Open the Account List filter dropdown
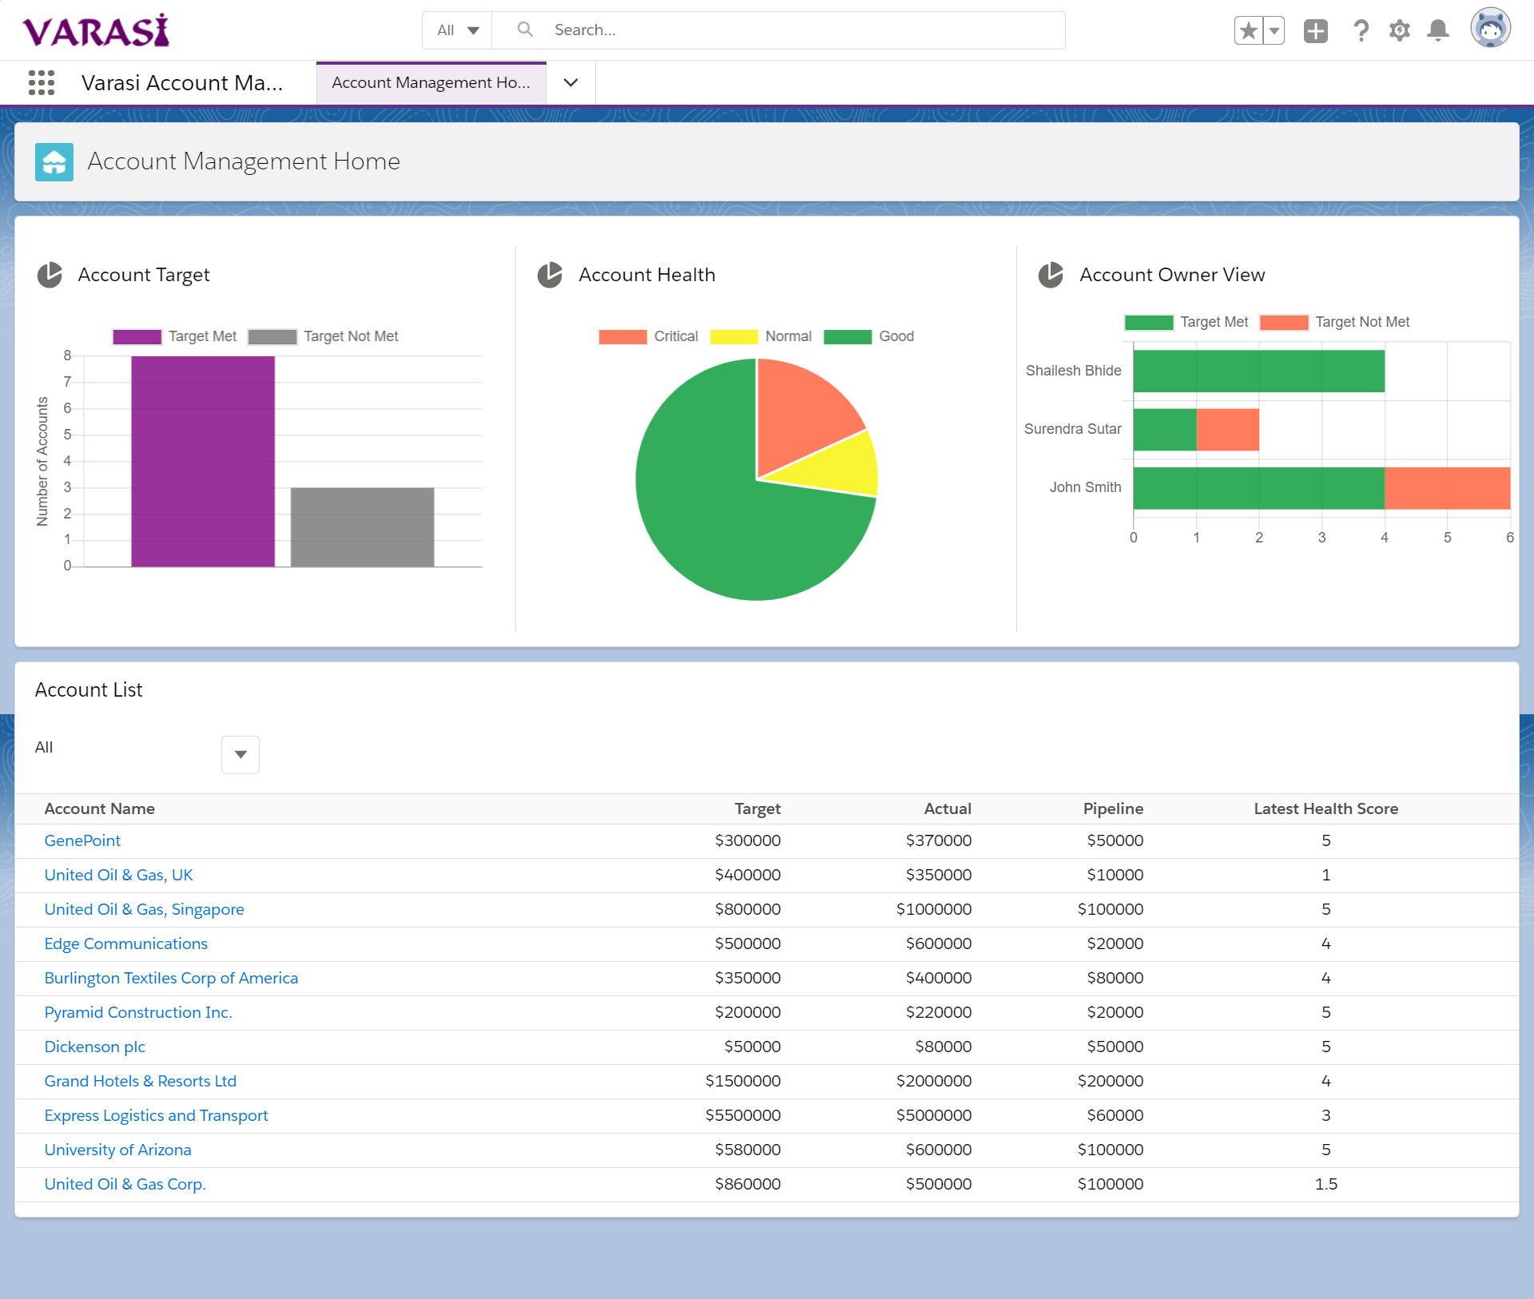This screenshot has width=1534, height=1299. [240, 754]
